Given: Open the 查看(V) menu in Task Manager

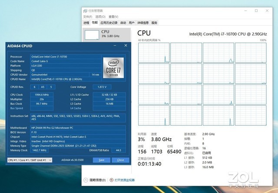Looking at the screenshot, I should [113, 16].
